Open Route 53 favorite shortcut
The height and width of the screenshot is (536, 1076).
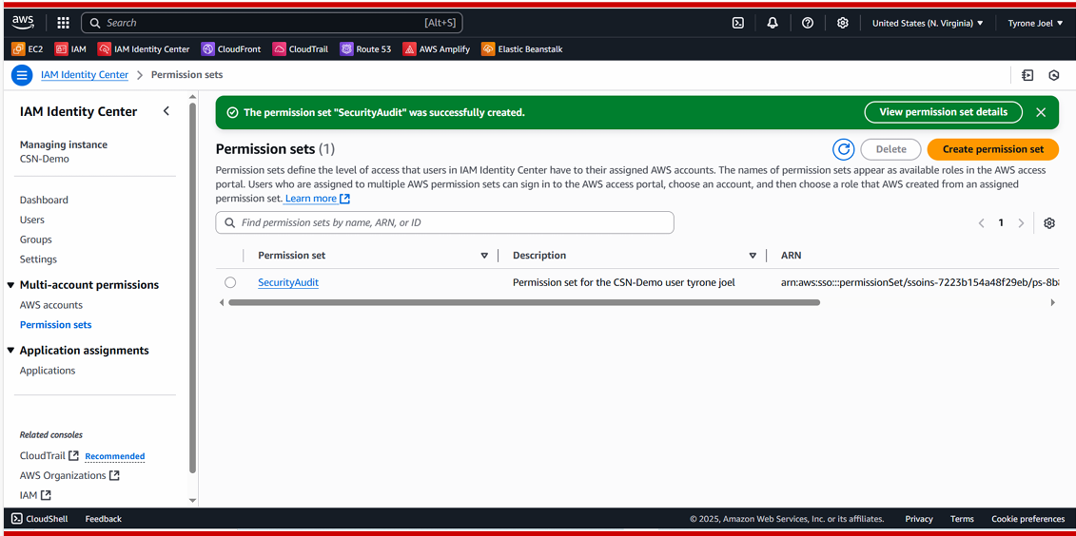click(x=365, y=49)
